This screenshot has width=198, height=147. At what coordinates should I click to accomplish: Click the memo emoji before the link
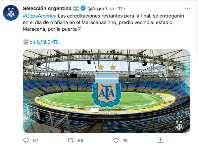tap(26, 42)
